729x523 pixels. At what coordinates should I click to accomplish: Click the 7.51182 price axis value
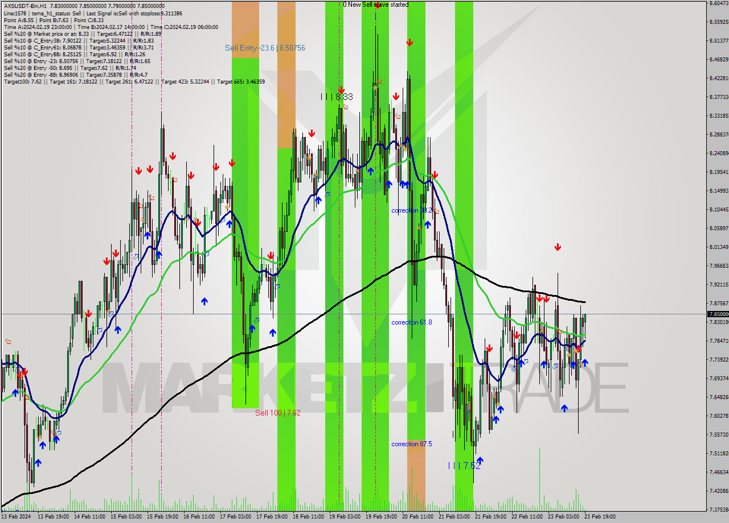tap(719, 453)
